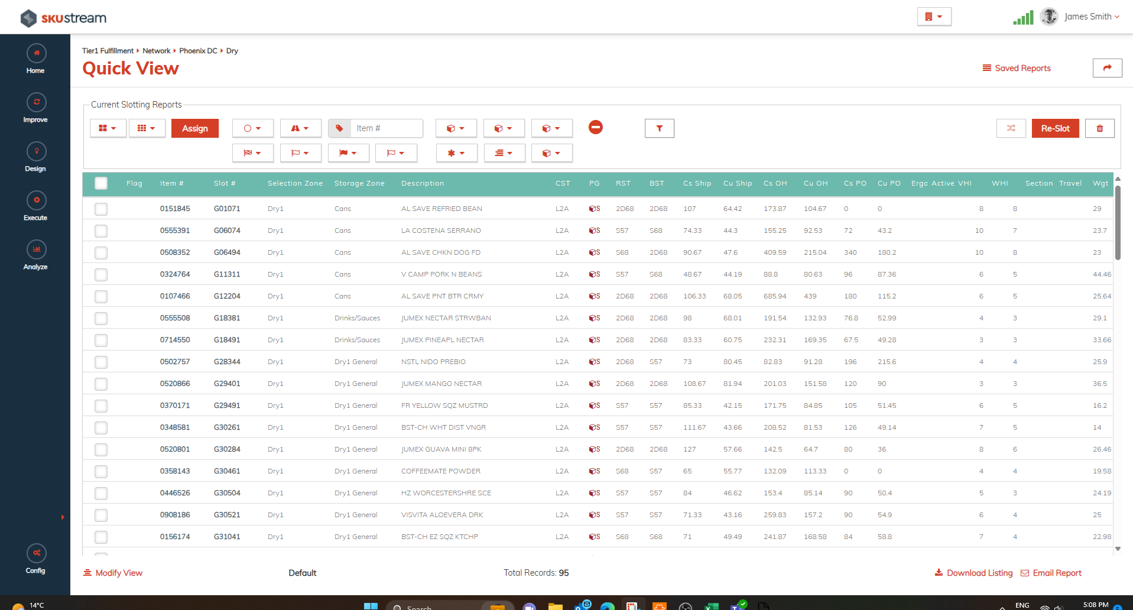
Task: Click the share arrow button
Action: point(1108,68)
